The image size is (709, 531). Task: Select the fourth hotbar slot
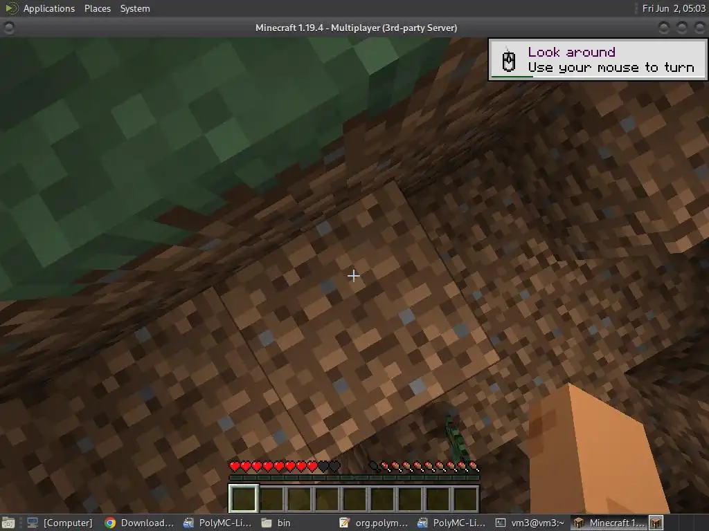coord(327,499)
